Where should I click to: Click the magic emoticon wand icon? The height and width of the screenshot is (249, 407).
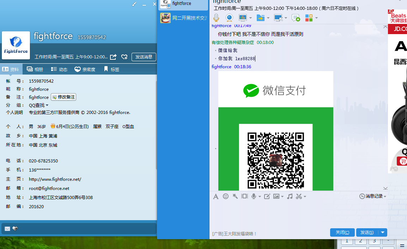[235, 197]
